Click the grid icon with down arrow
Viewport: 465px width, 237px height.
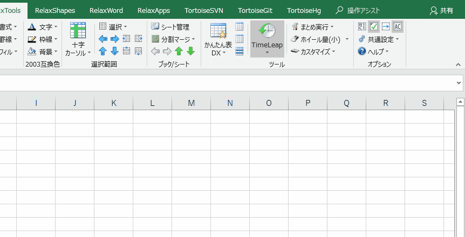point(139,51)
